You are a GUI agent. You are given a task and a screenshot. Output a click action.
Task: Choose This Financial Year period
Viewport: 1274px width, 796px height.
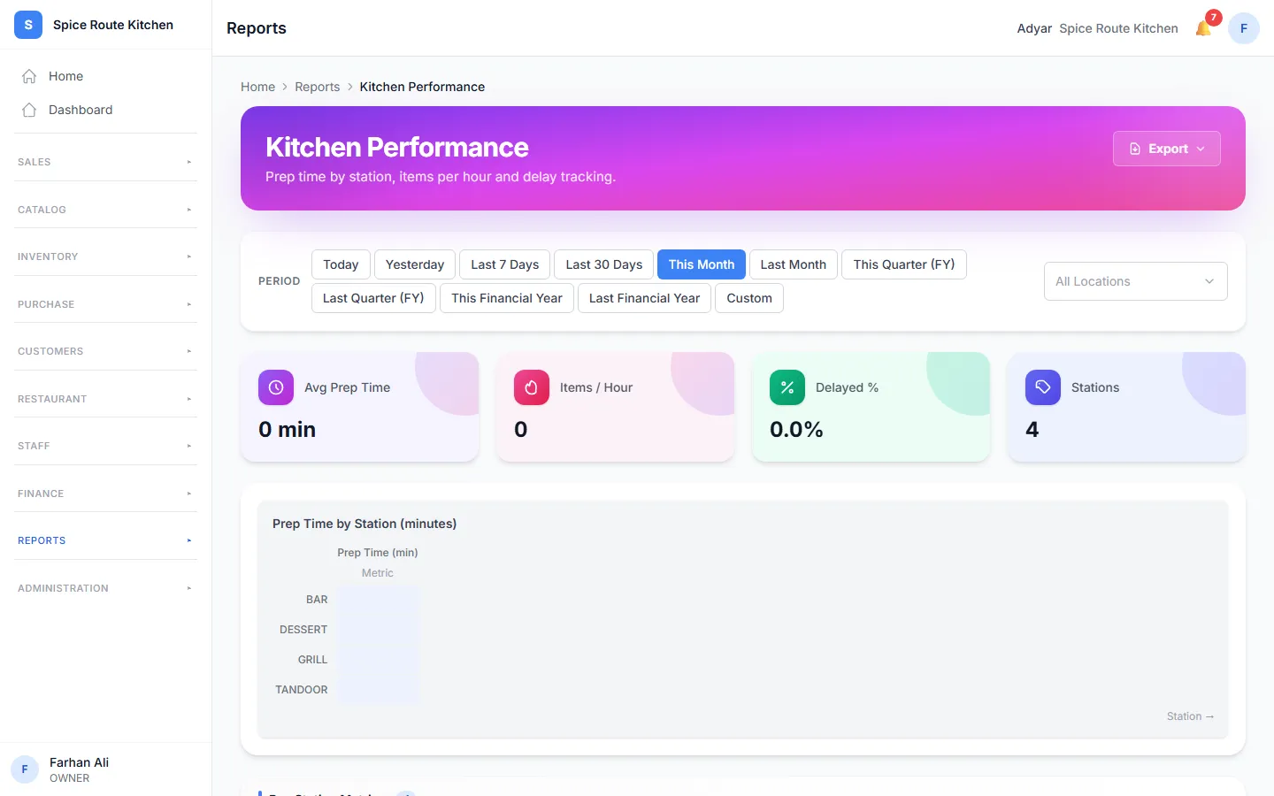pyautogui.click(x=507, y=298)
